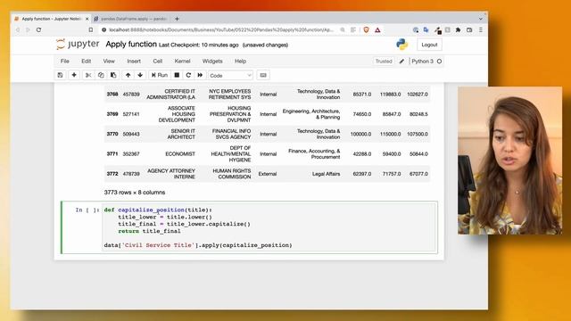Click the localhost address bar
The width and height of the screenshot is (571, 321).
[221, 29]
